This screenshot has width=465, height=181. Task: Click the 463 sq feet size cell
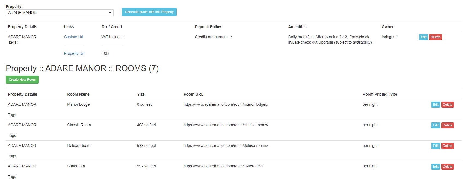(146, 125)
